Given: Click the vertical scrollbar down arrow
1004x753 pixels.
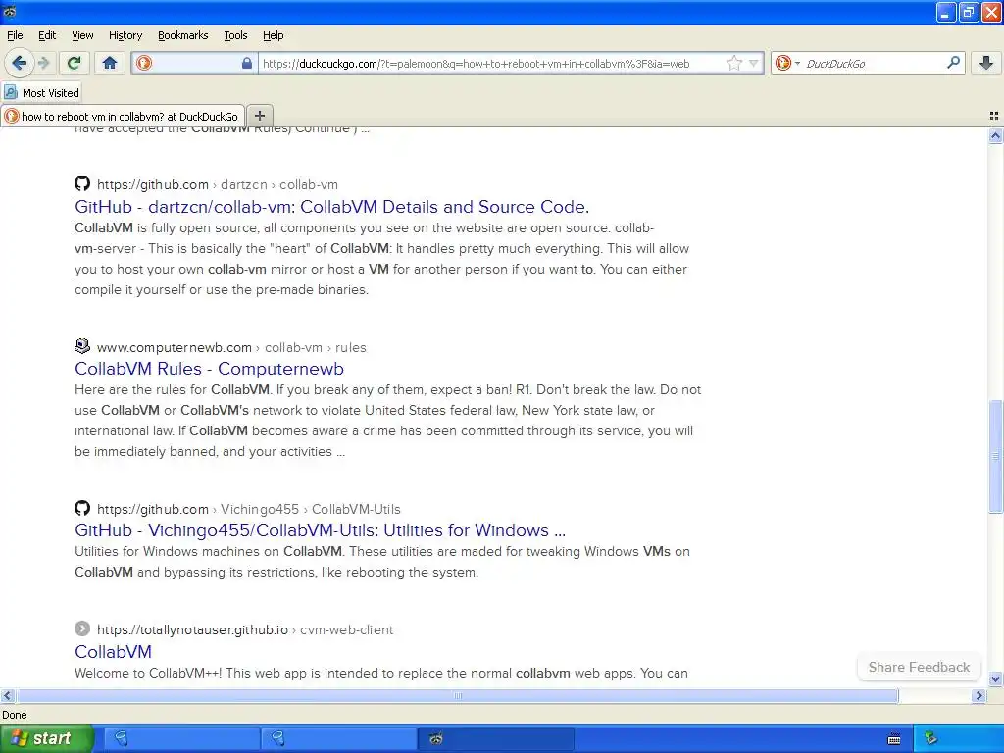Looking at the screenshot, I should 995,678.
